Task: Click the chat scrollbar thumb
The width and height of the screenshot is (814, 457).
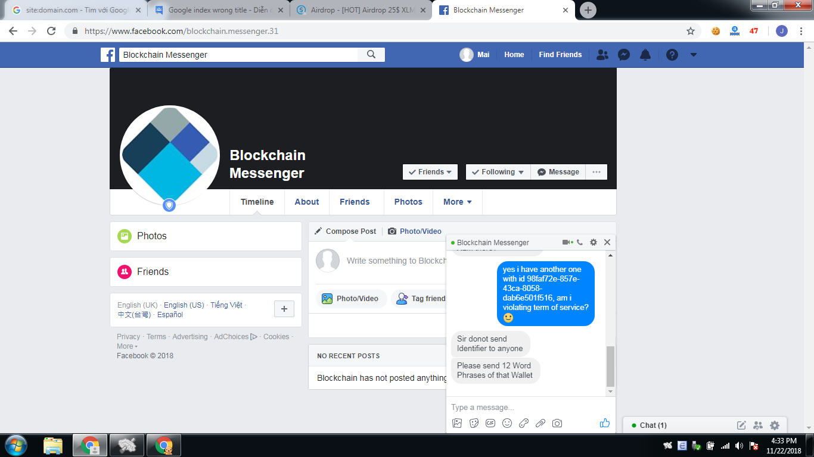Action: click(x=610, y=365)
